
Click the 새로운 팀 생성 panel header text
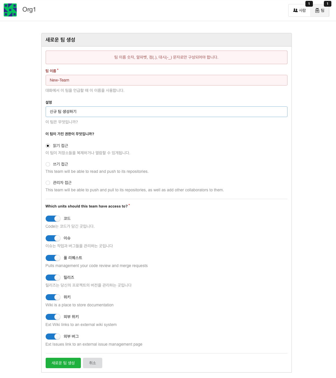click(x=60, y=40)
